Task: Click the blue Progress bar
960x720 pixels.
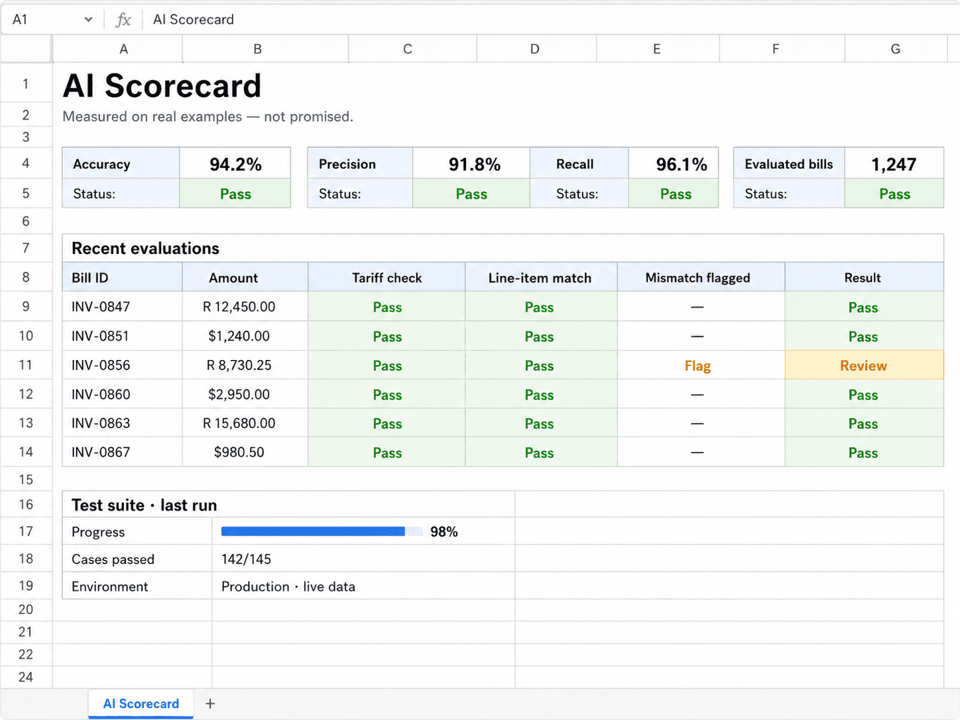Action: (313, 531)
